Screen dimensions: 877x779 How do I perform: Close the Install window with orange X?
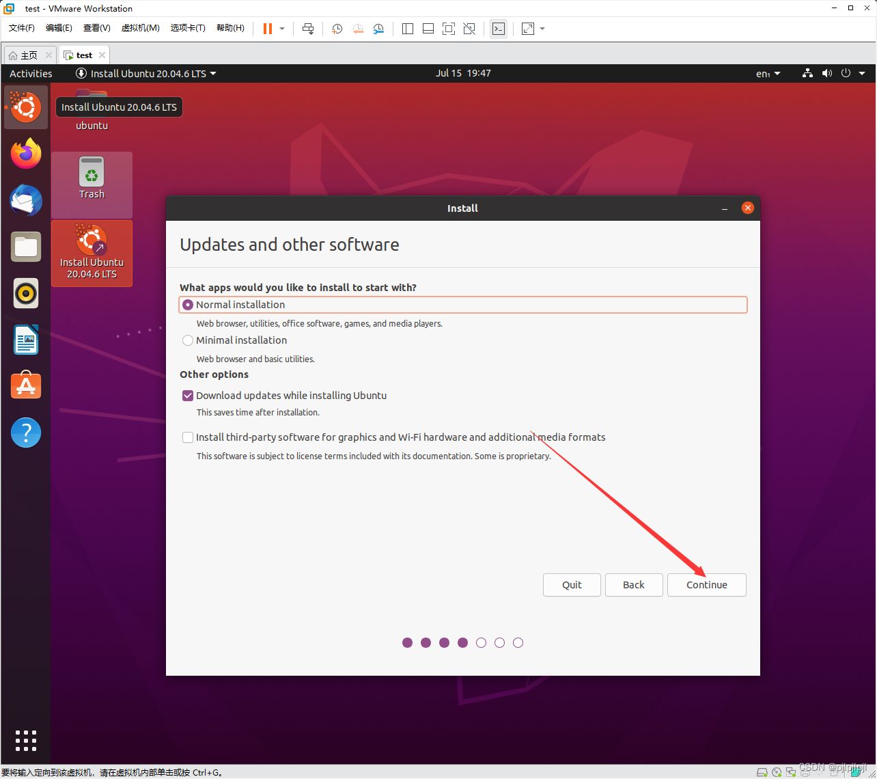[748, 208]
